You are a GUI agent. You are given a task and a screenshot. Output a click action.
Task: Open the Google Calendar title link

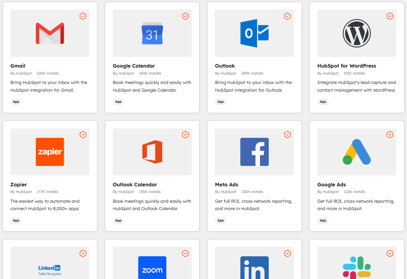[134, 66]
